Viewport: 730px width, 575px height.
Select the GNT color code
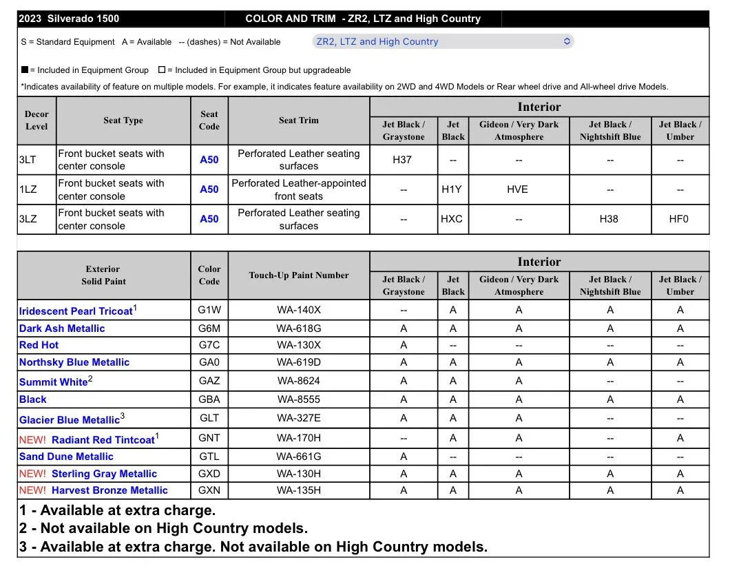coord(209,438)
